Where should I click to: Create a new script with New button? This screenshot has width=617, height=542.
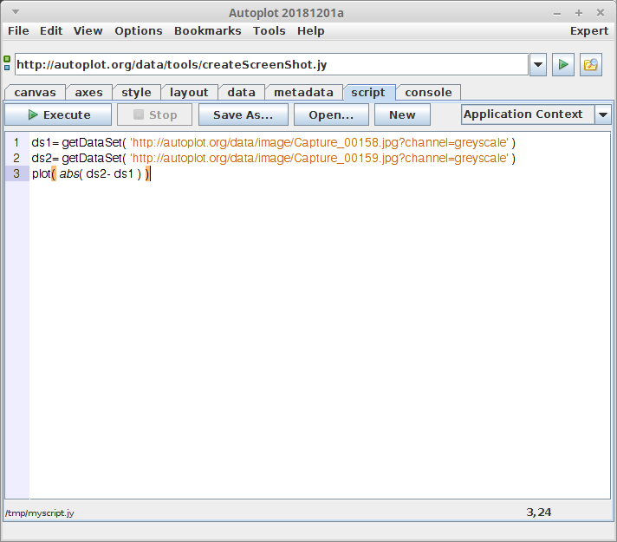[x=402, y=114]
